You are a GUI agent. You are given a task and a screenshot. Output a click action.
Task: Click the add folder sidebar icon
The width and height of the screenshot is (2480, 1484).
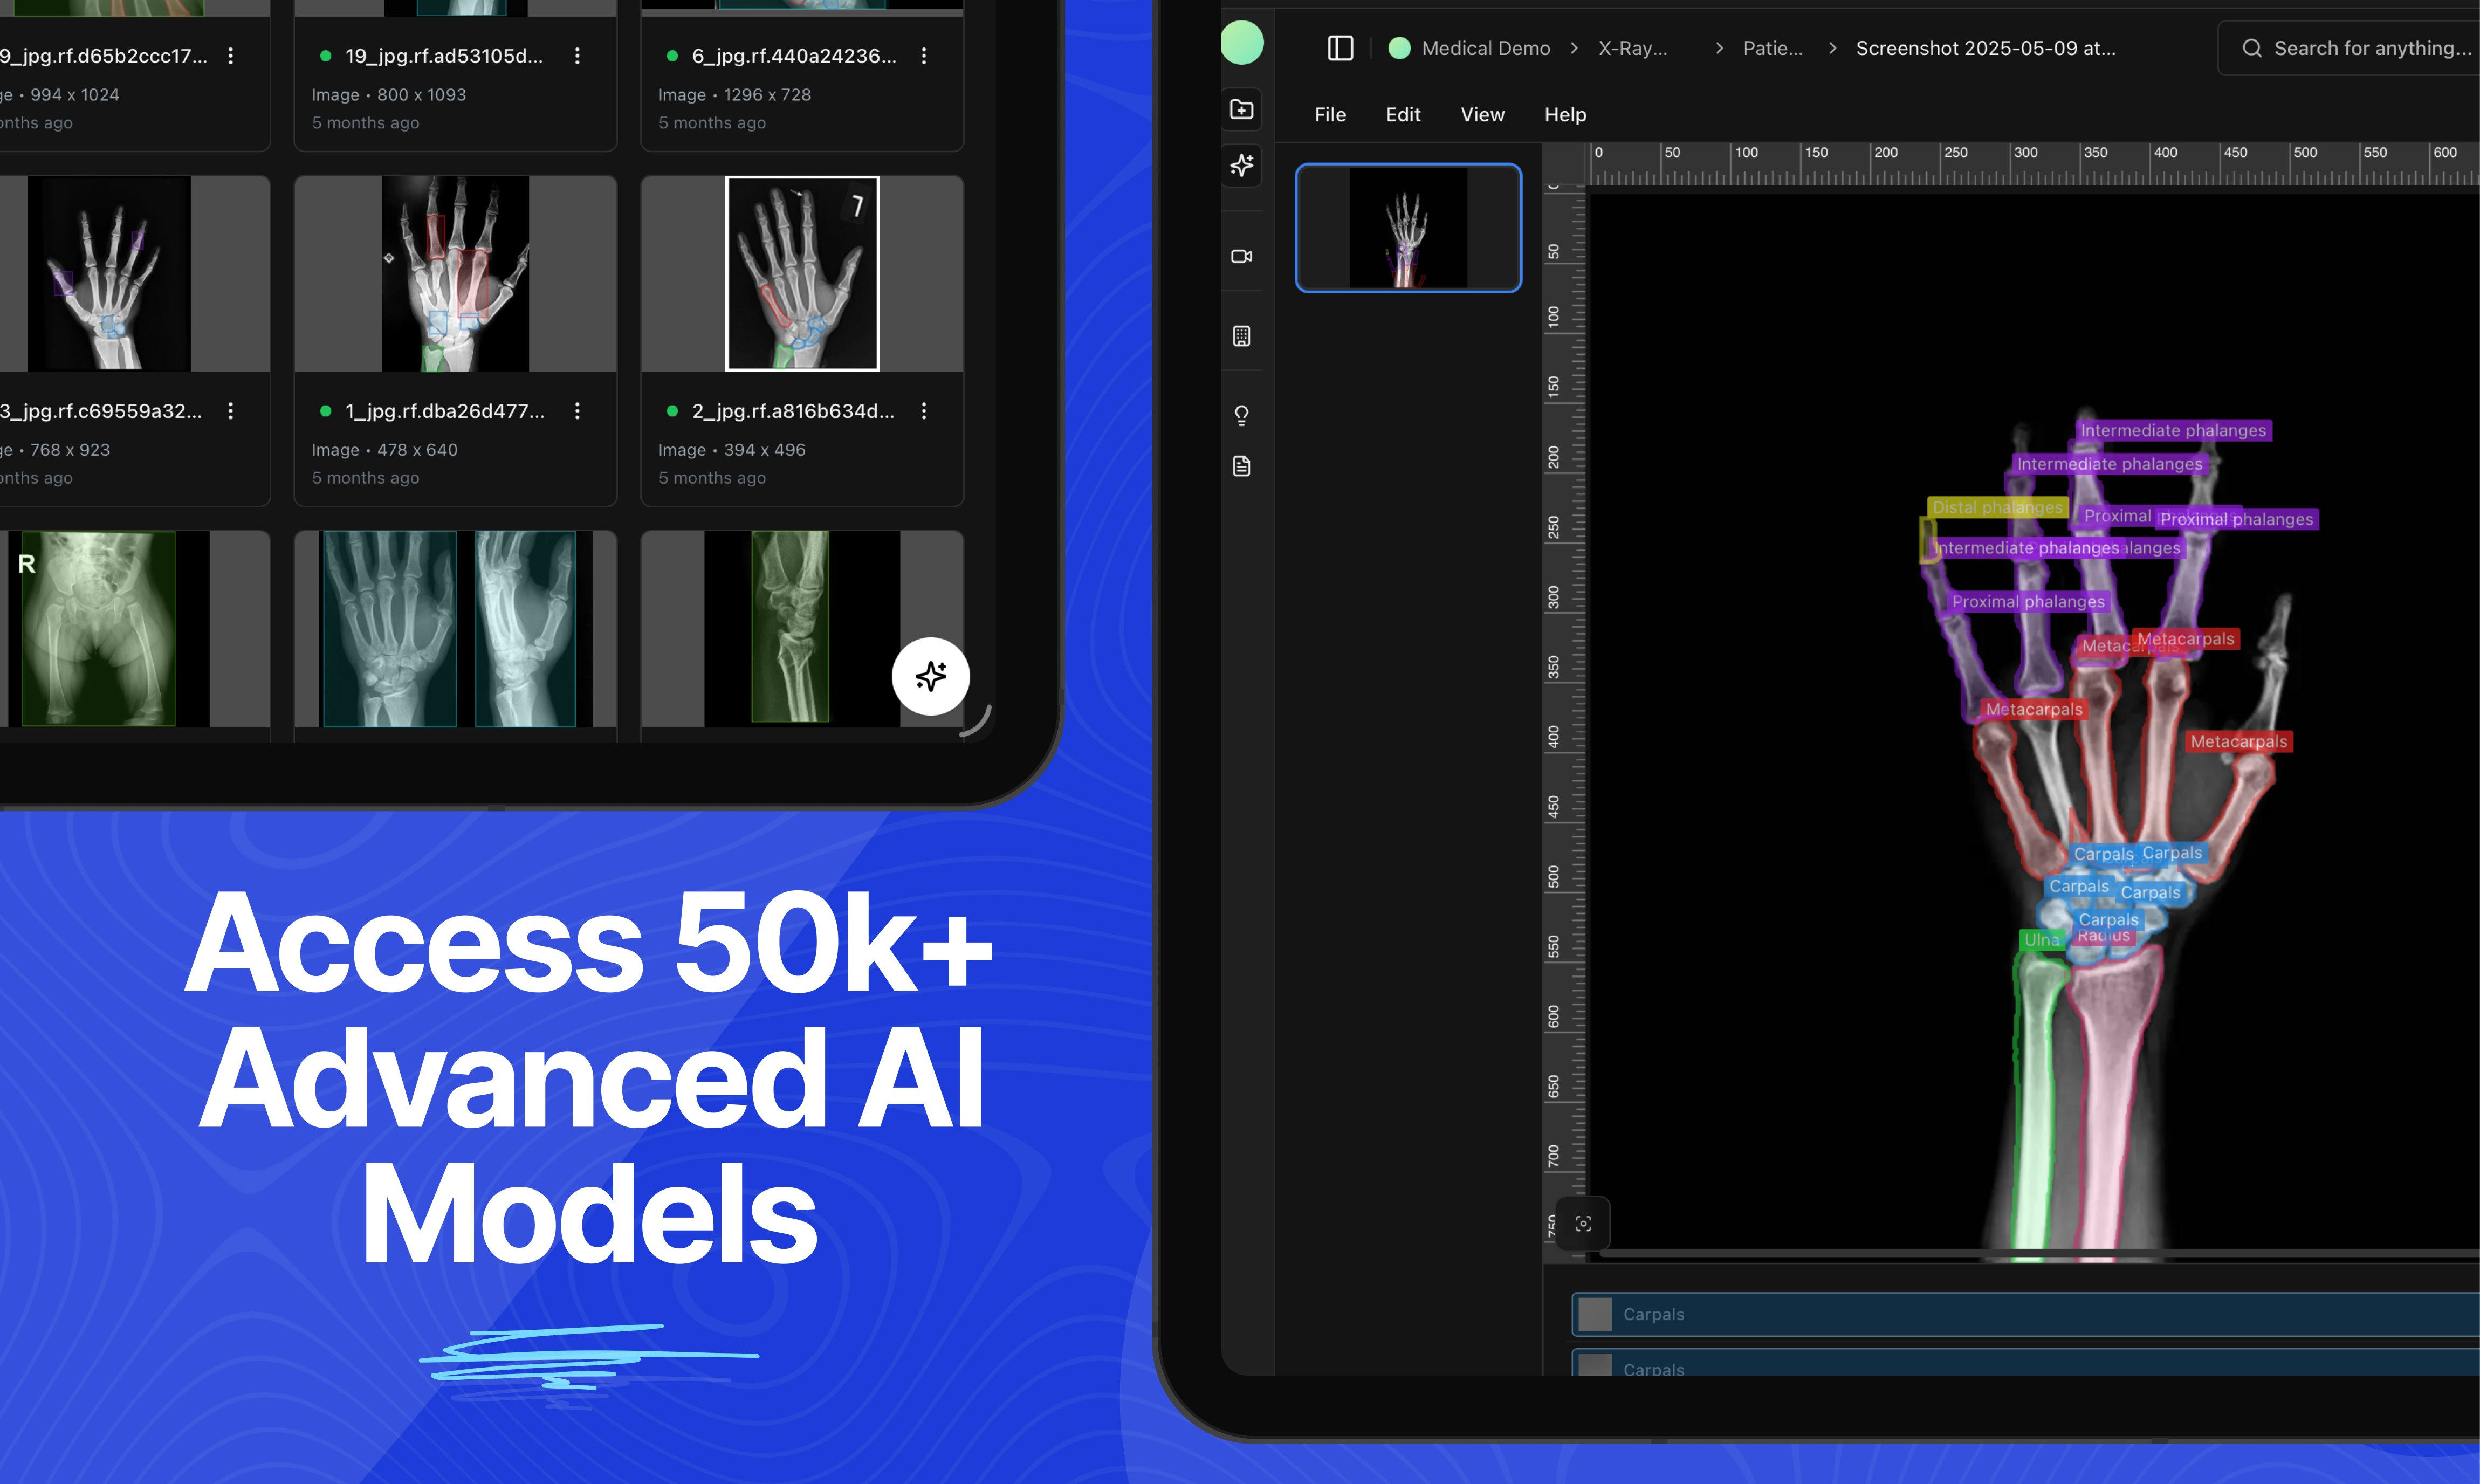pyautogui.click(x=1242, y=109)
